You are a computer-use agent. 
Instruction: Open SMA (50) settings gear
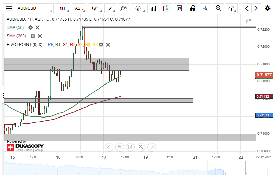coord(31,27)
